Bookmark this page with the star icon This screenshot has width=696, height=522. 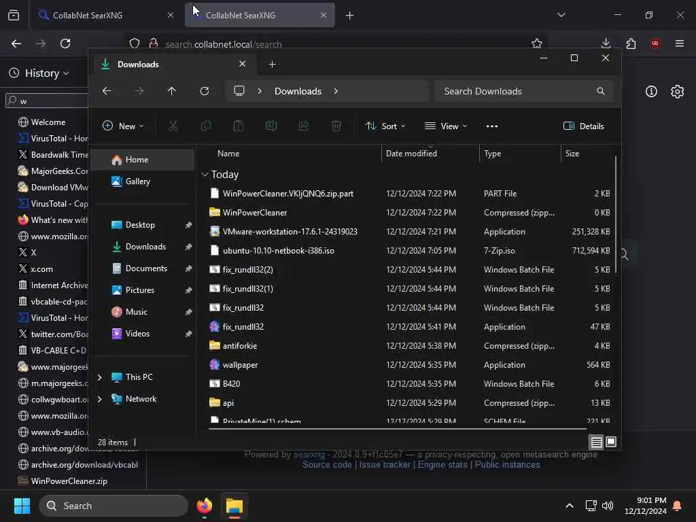537,43
